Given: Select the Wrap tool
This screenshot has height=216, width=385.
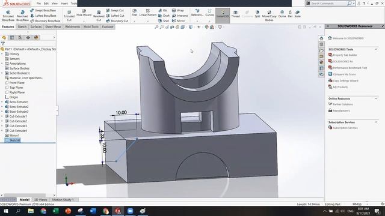Looking at the screenshot, I should pyautogui.click(x=178, y=11).
